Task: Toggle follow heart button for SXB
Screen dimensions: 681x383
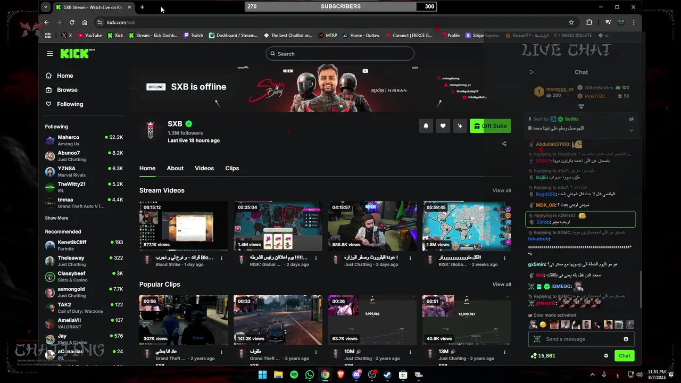Action: pos(443,126)
